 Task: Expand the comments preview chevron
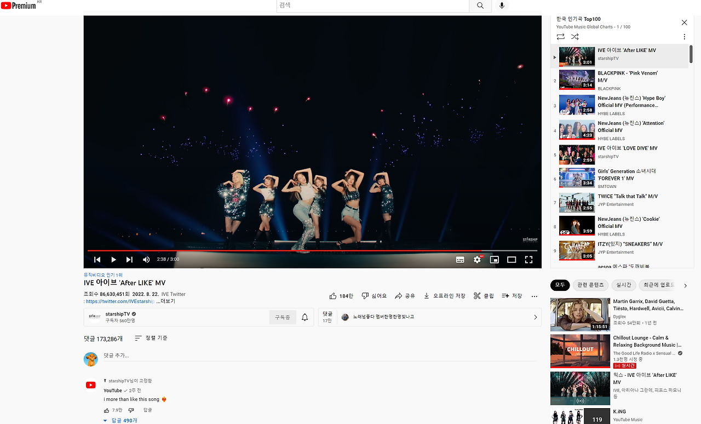tap(536, 317)
